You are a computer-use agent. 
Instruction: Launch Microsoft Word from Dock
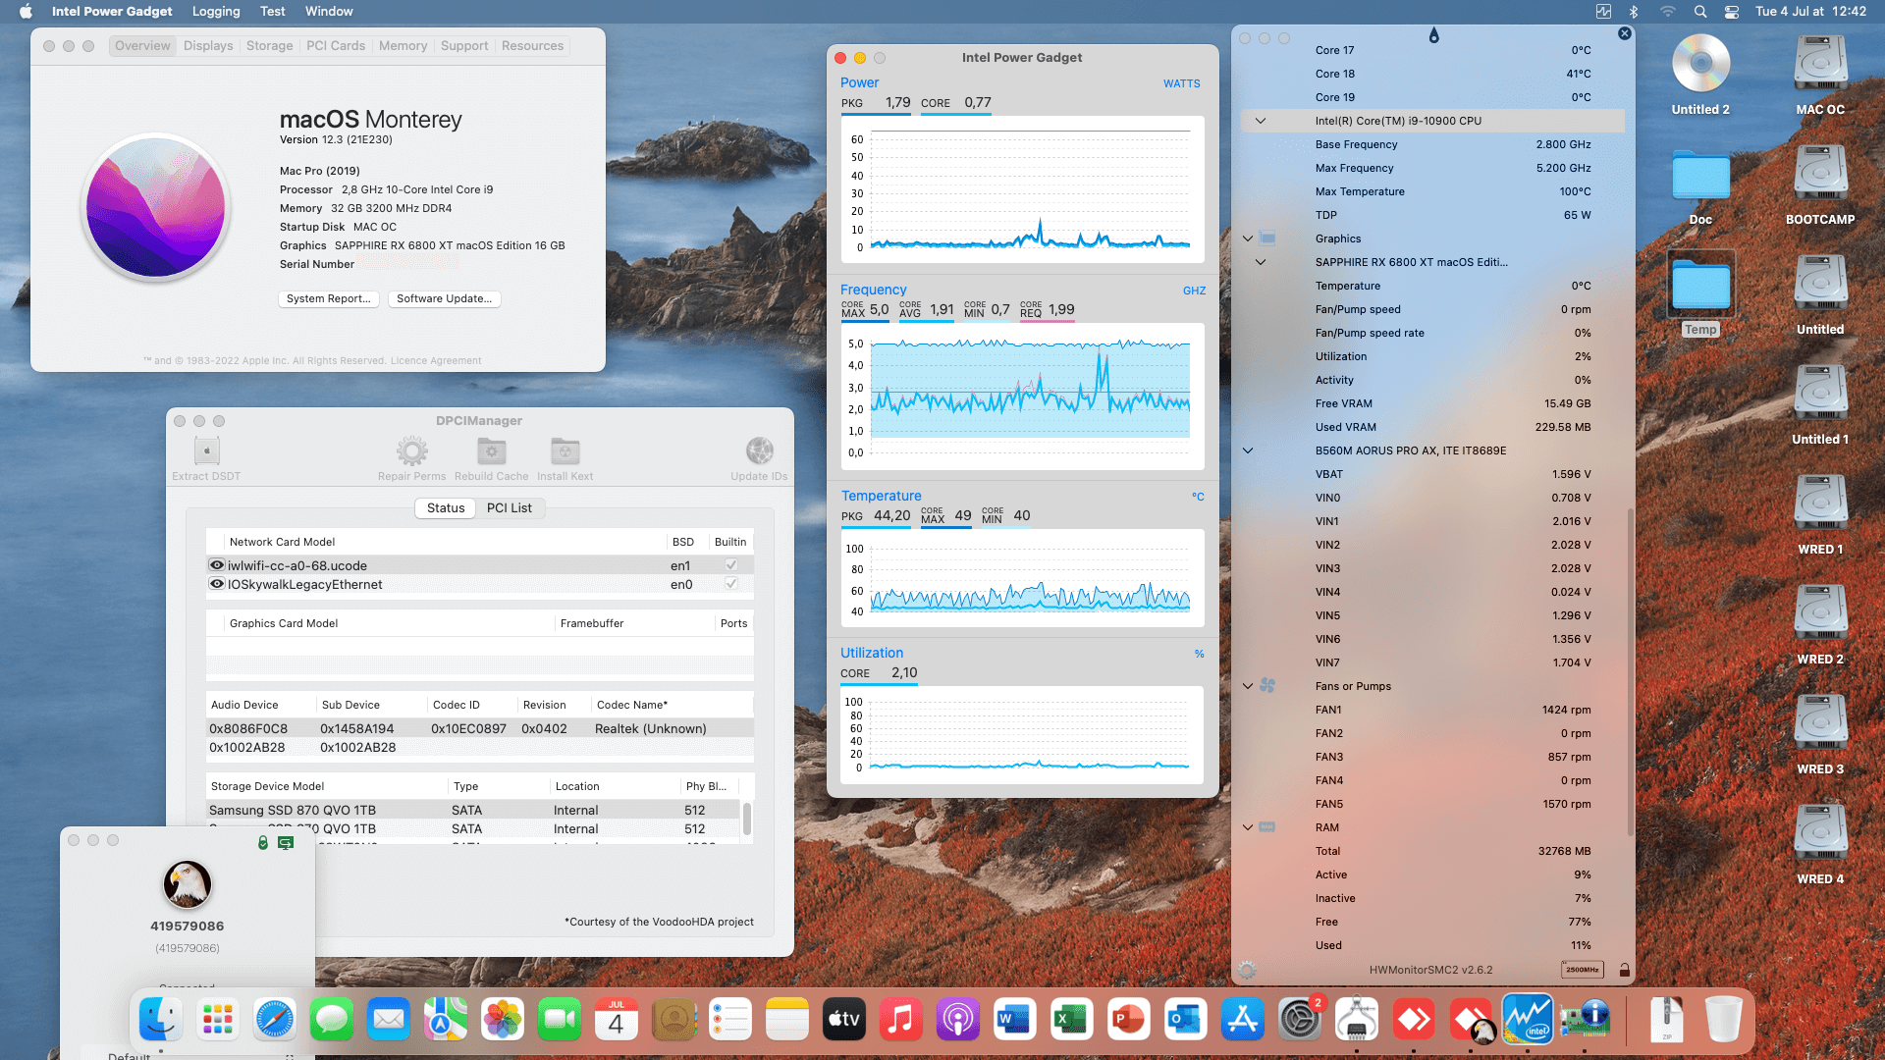click(1014, 1020)
